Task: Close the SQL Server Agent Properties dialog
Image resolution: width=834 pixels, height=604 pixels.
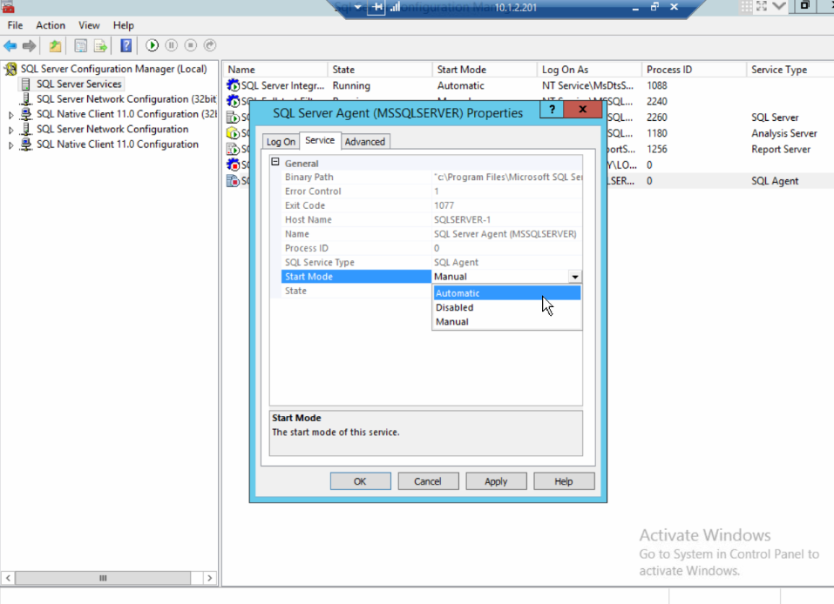Action: (582, 110)
